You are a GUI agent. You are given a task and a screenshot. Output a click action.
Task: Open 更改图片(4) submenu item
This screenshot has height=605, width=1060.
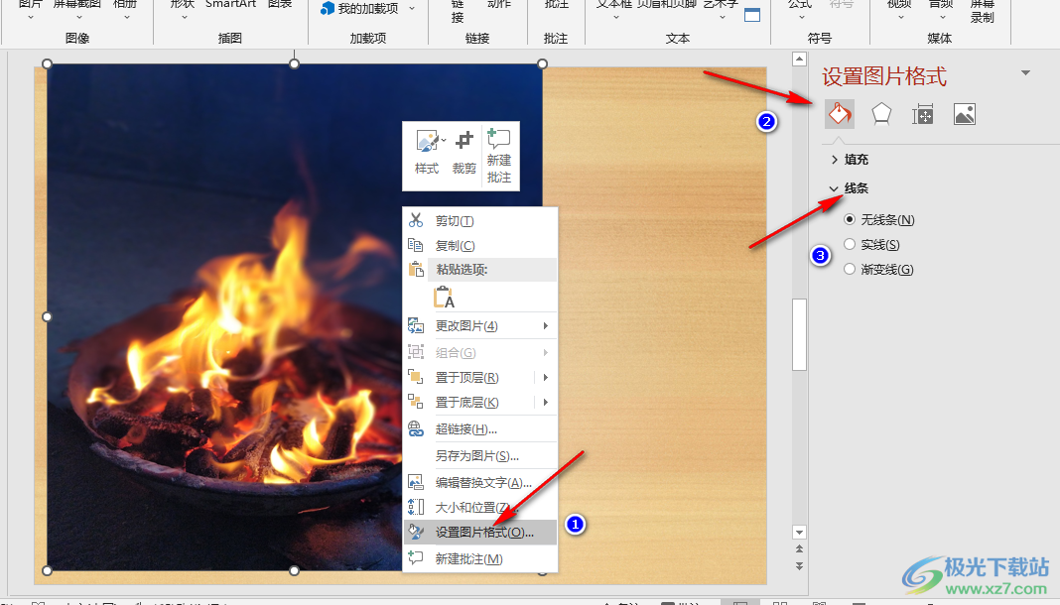480,326
